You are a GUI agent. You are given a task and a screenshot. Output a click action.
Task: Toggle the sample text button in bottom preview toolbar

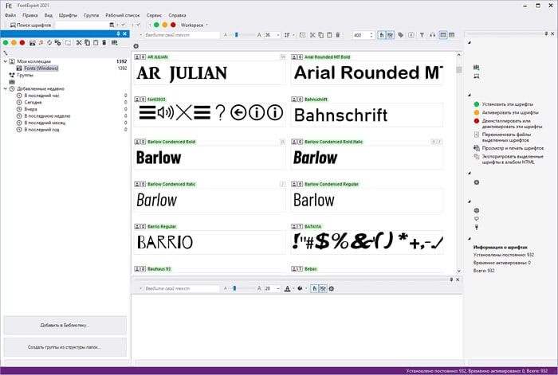coord(323,289)
